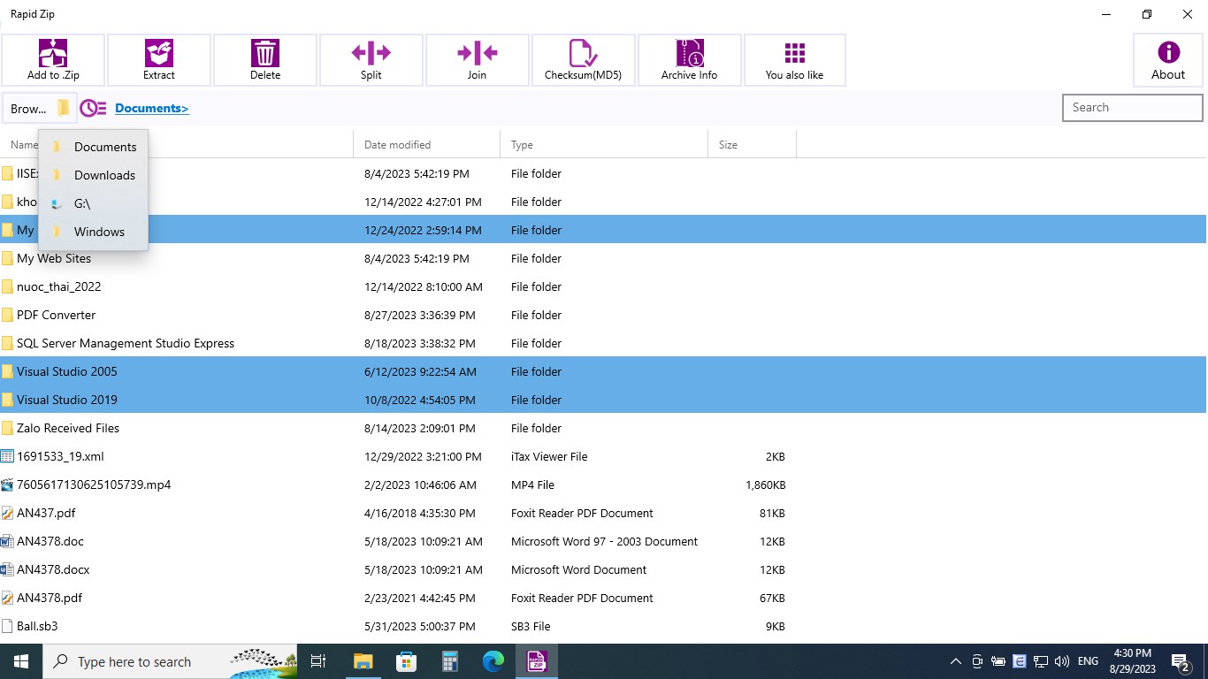Click inside the Search input field
Image resolution: width=1208 pixels, height=679 pixels.
click(1132, 108)
